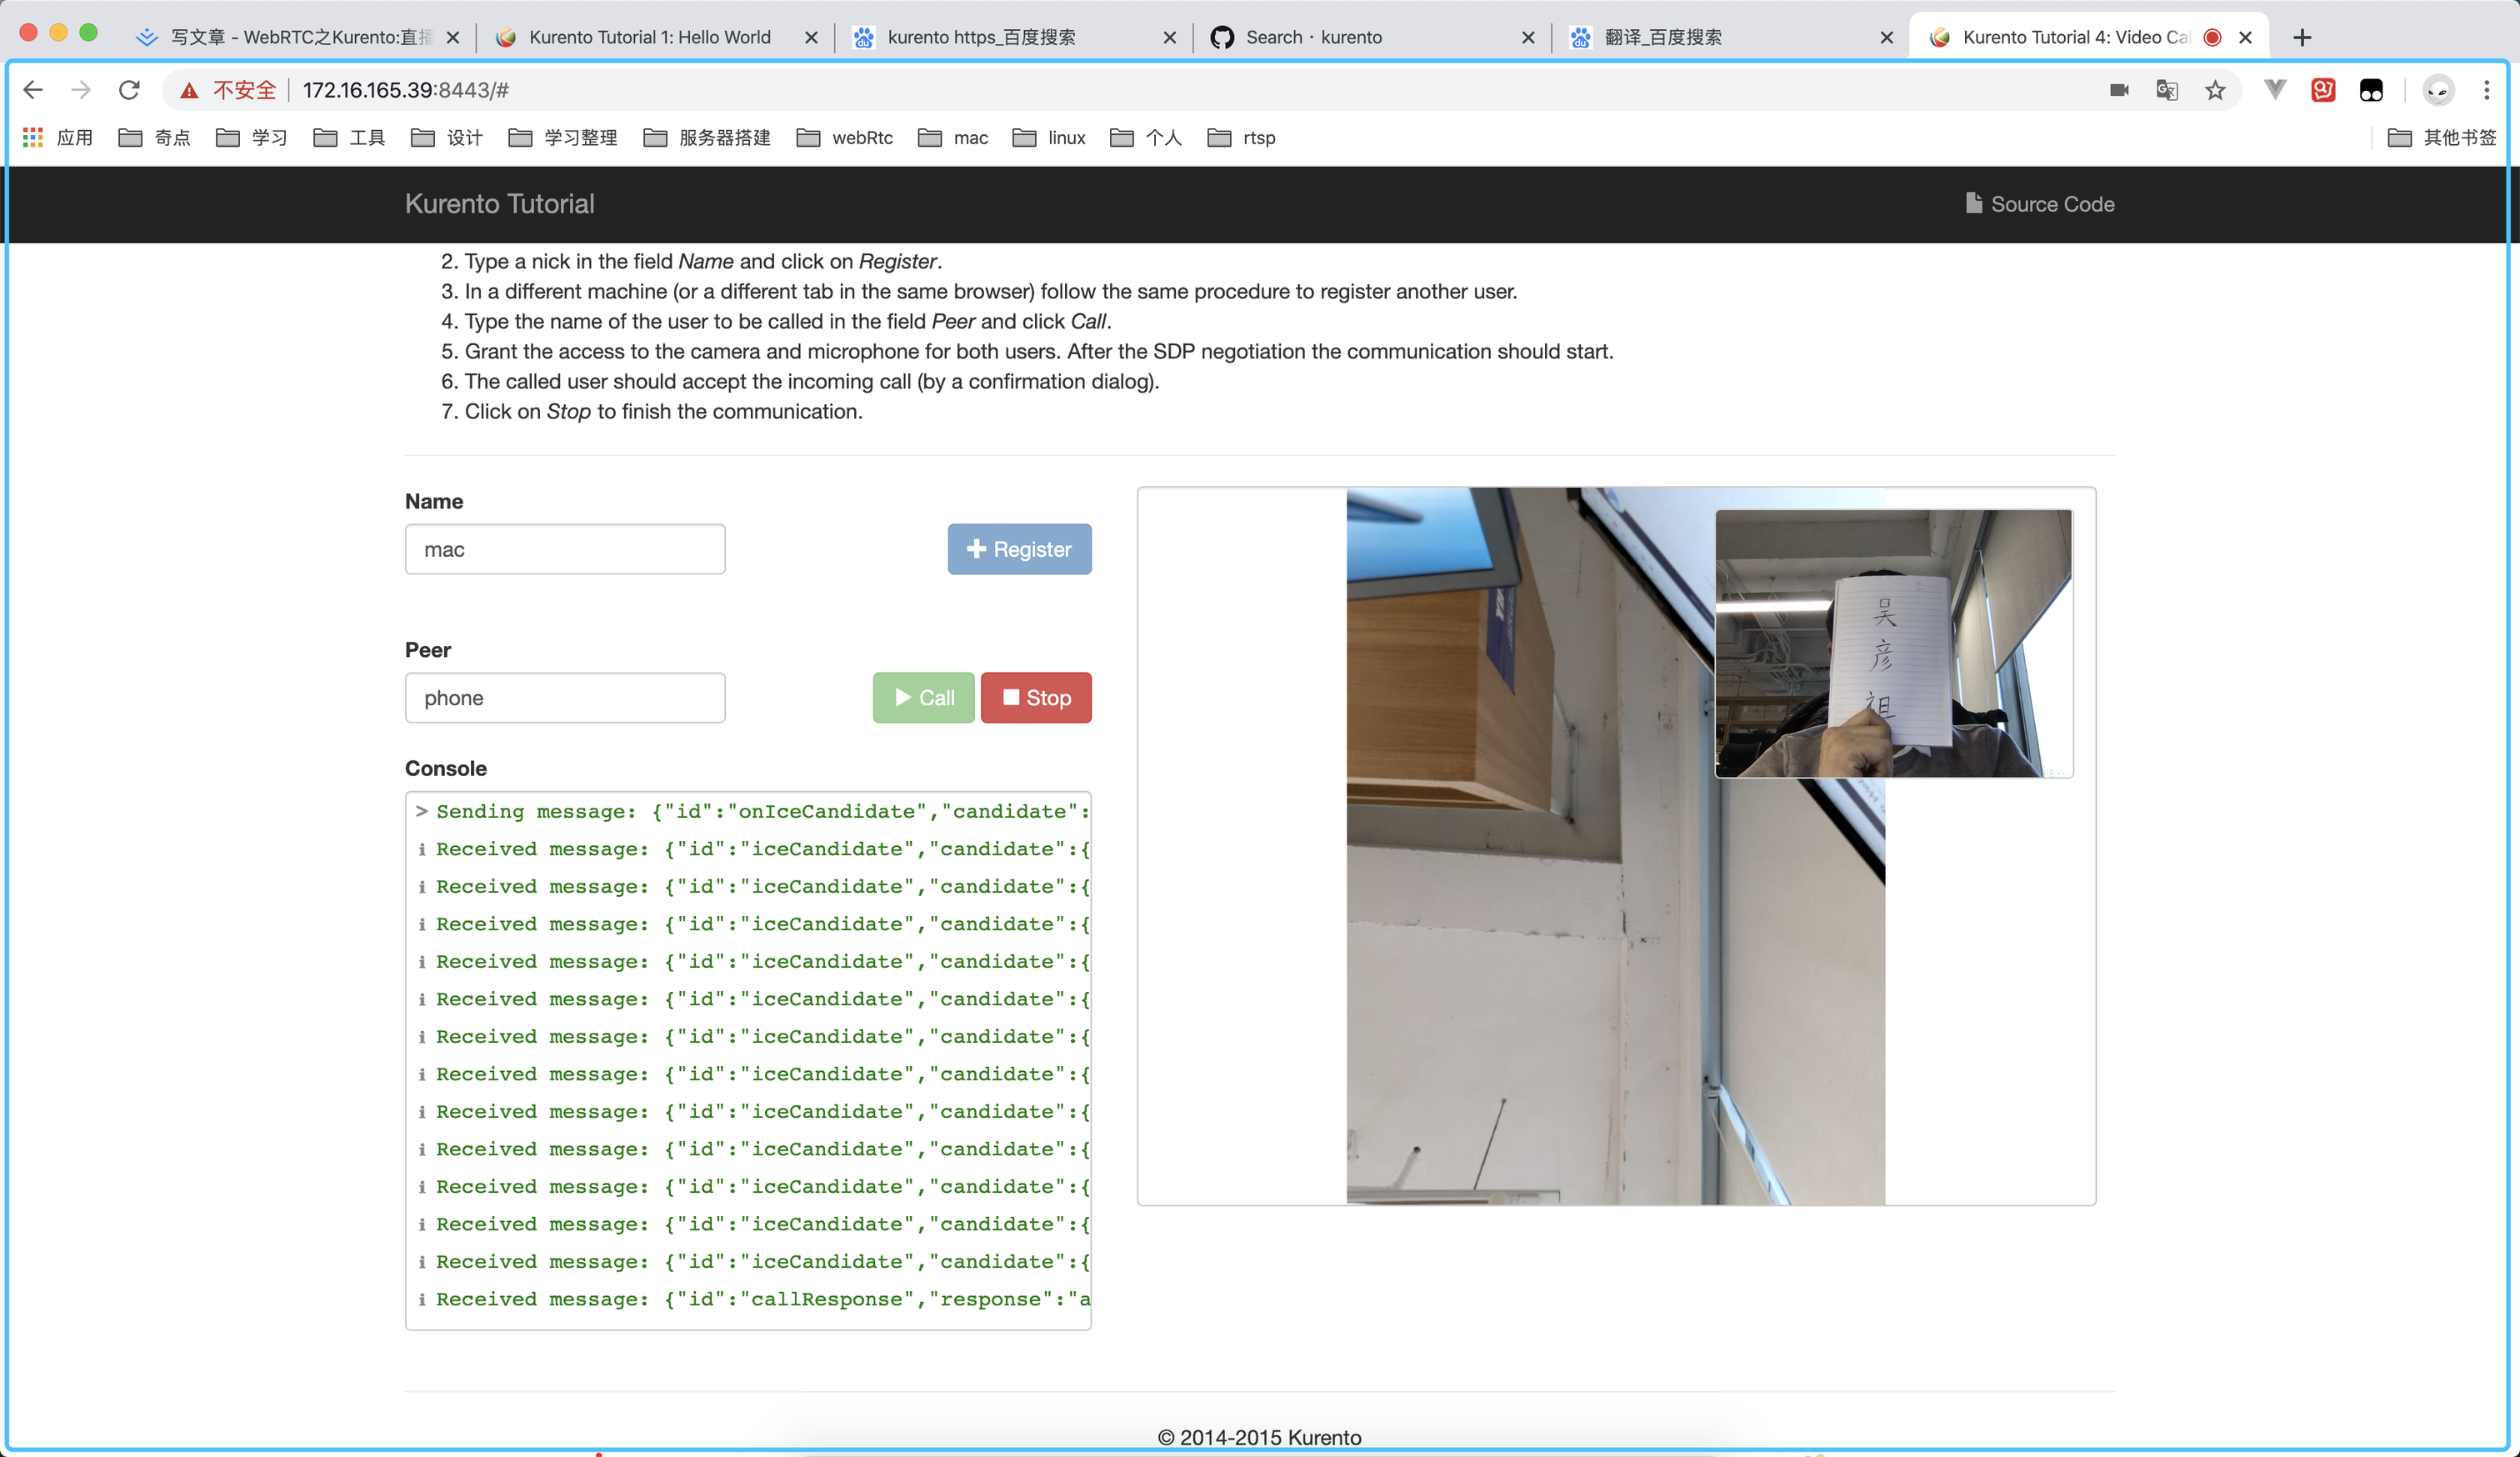
Task: Open the 服务器搭建 bookmarks folder
Action: 707,138
